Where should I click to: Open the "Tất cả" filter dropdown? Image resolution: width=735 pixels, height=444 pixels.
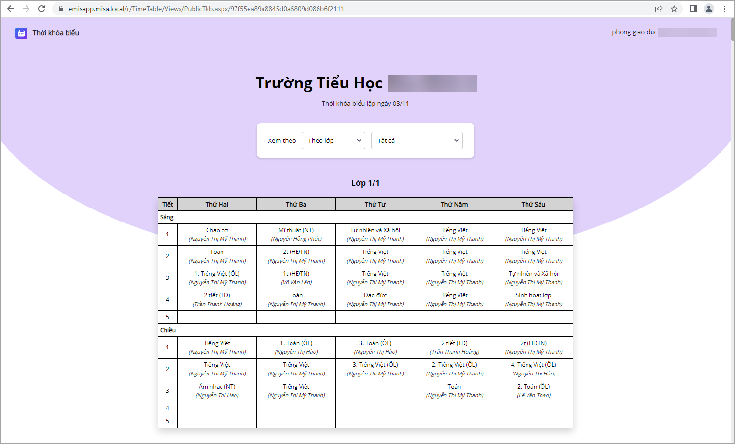pyautogui.click(x=417, y=140)
